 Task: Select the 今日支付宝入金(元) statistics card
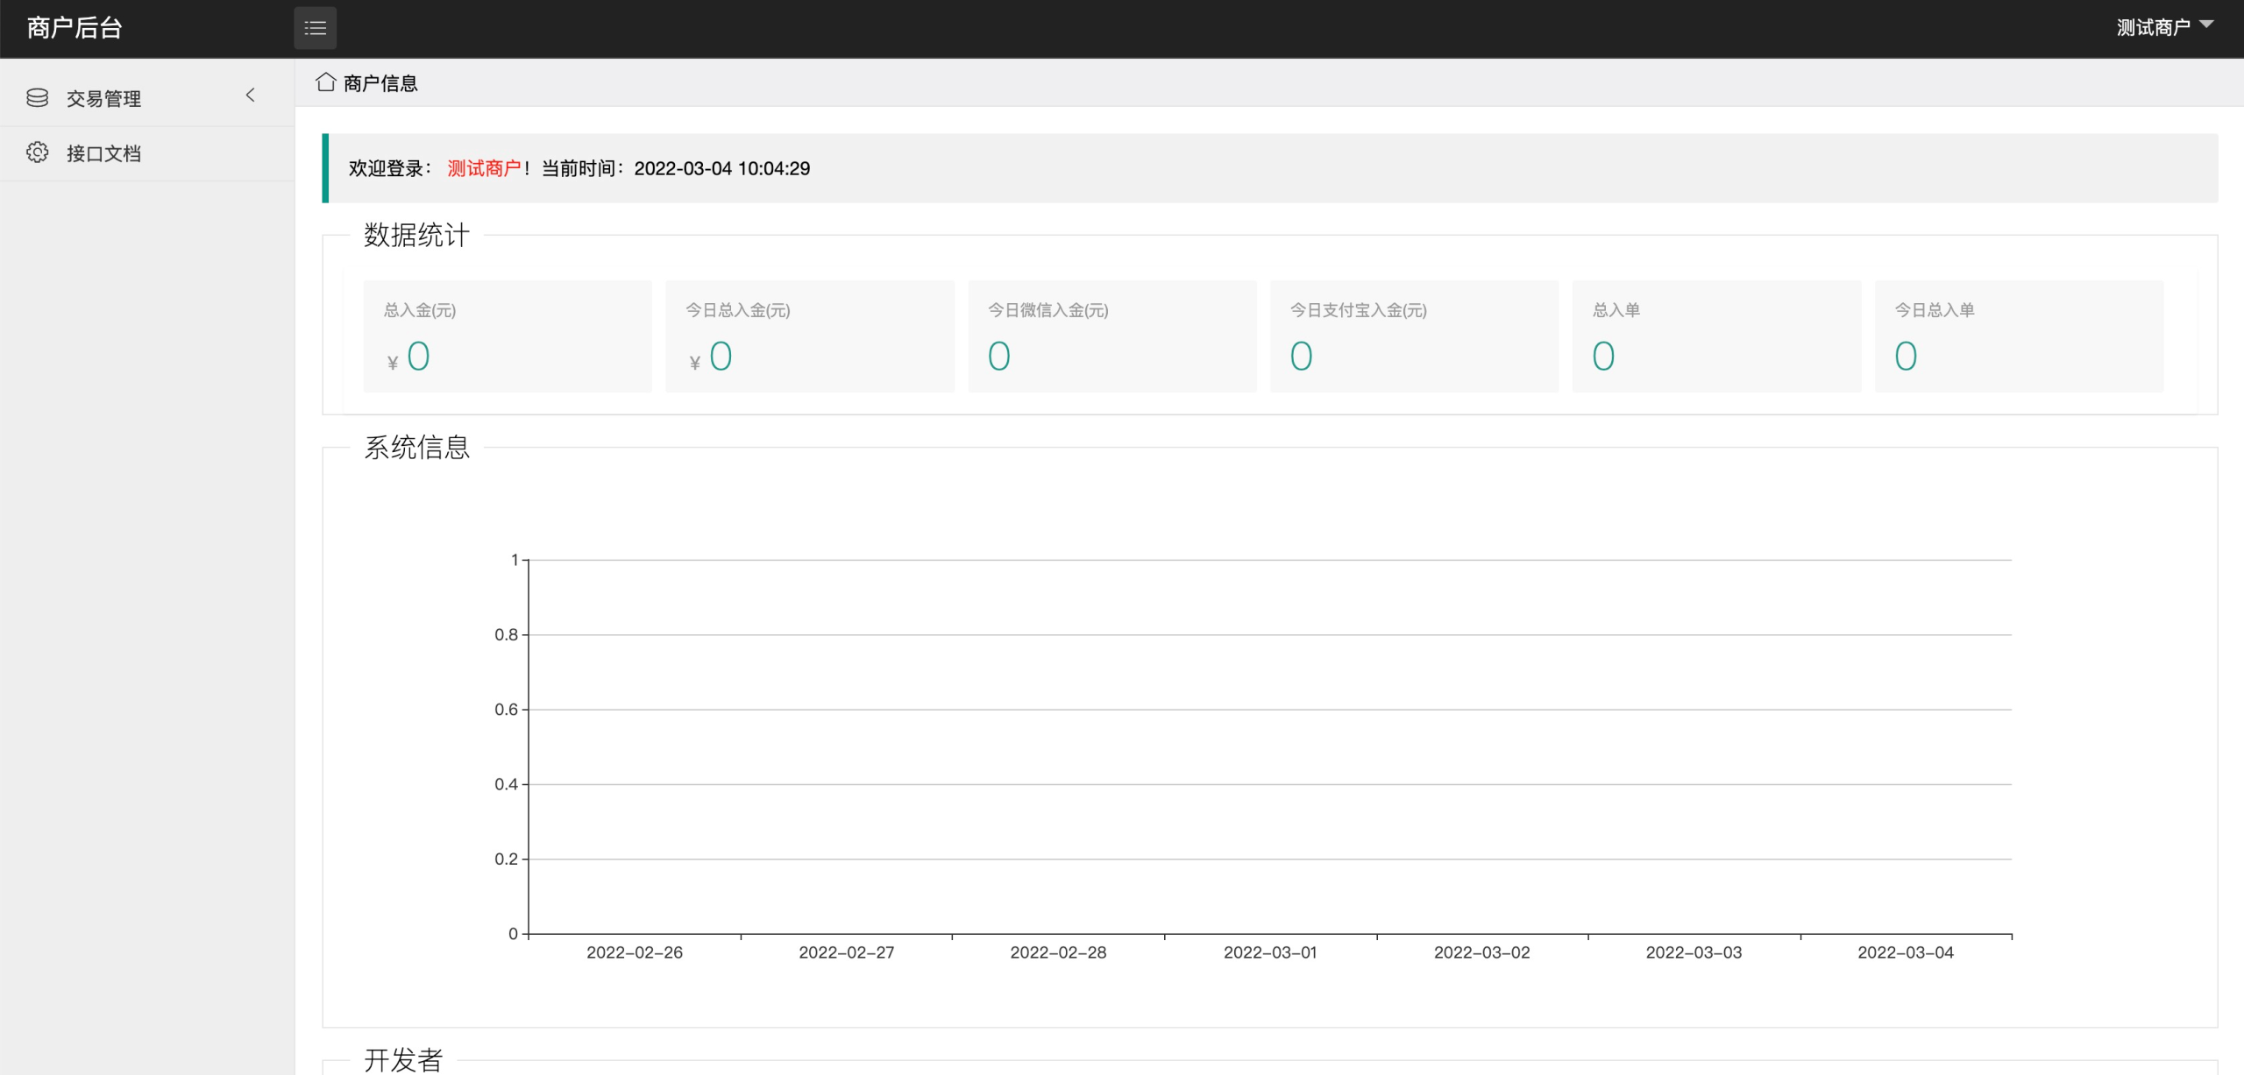[x=1414, y=336]
